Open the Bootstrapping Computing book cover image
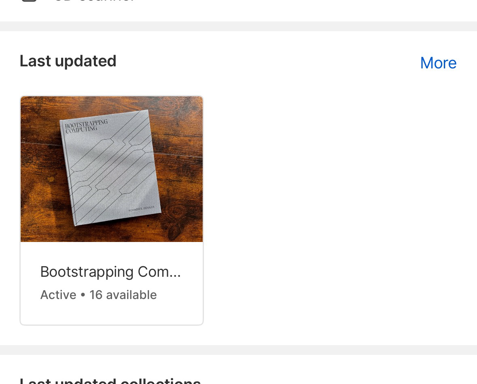 pyautogui.click(x=112, y=169)
